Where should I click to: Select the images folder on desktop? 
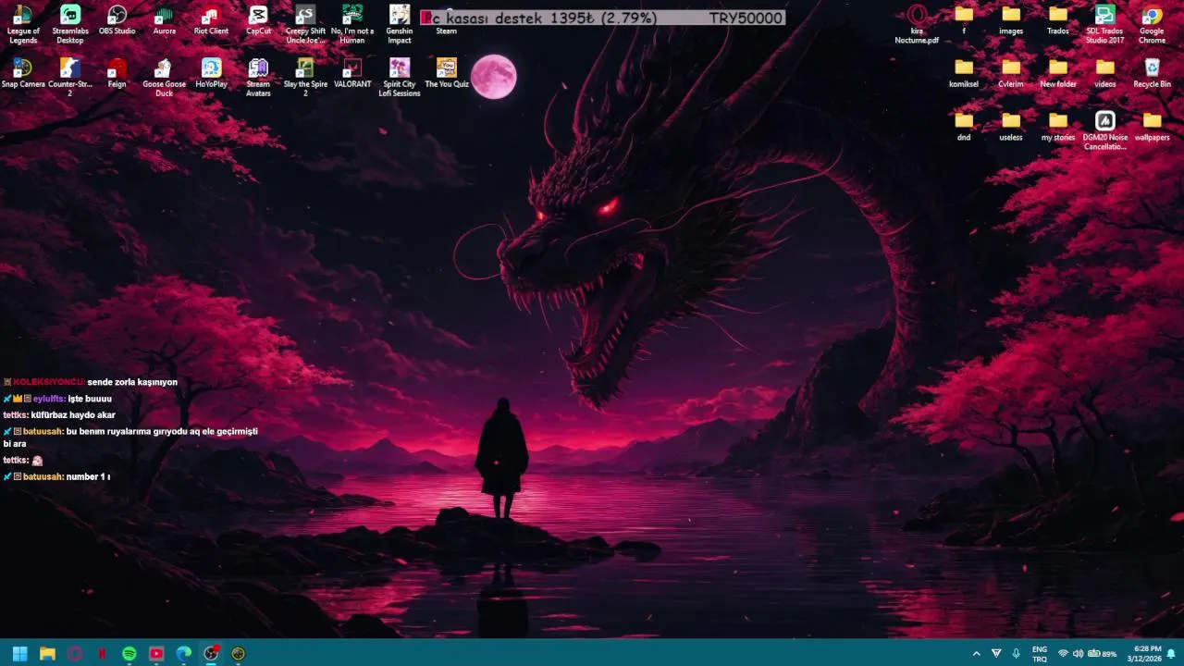pyautogui.click(x=1011, y=20)
